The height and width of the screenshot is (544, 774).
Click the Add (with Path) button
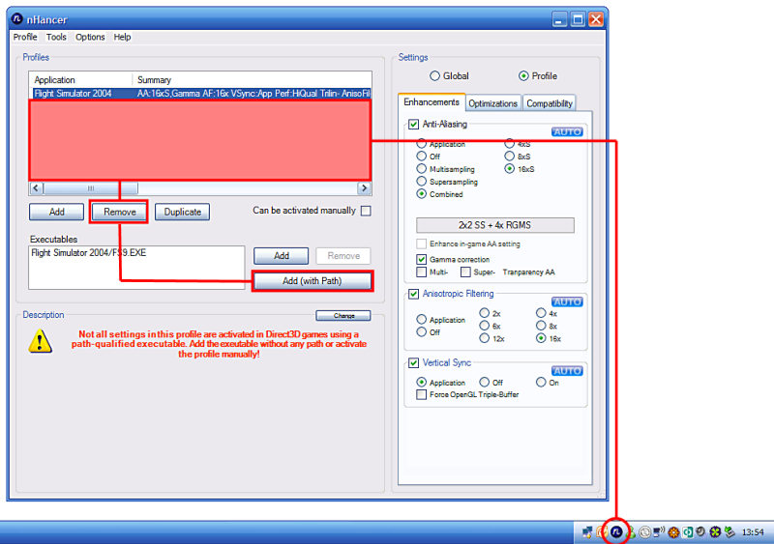coord(312,281)
